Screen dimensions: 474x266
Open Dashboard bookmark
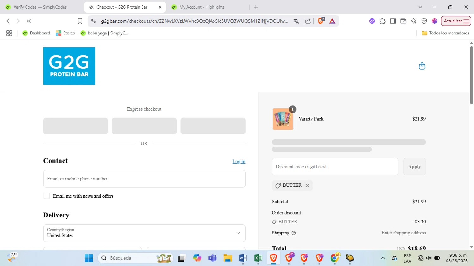click(x=36, y=33)
